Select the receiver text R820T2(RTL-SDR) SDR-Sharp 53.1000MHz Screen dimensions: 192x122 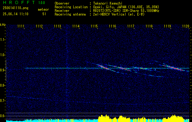tap(126, 11)
